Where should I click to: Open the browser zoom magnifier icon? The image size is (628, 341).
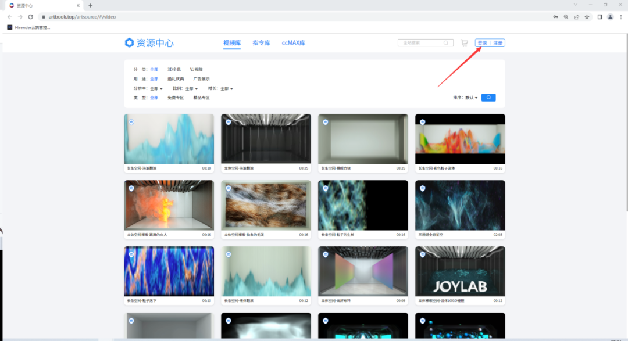pyautogui.click(x=566, y=17)
